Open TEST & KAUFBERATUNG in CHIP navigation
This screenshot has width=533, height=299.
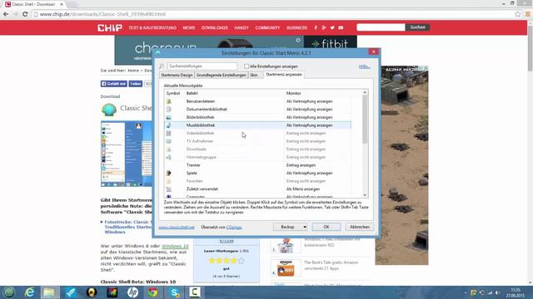[x=152, y=27]
